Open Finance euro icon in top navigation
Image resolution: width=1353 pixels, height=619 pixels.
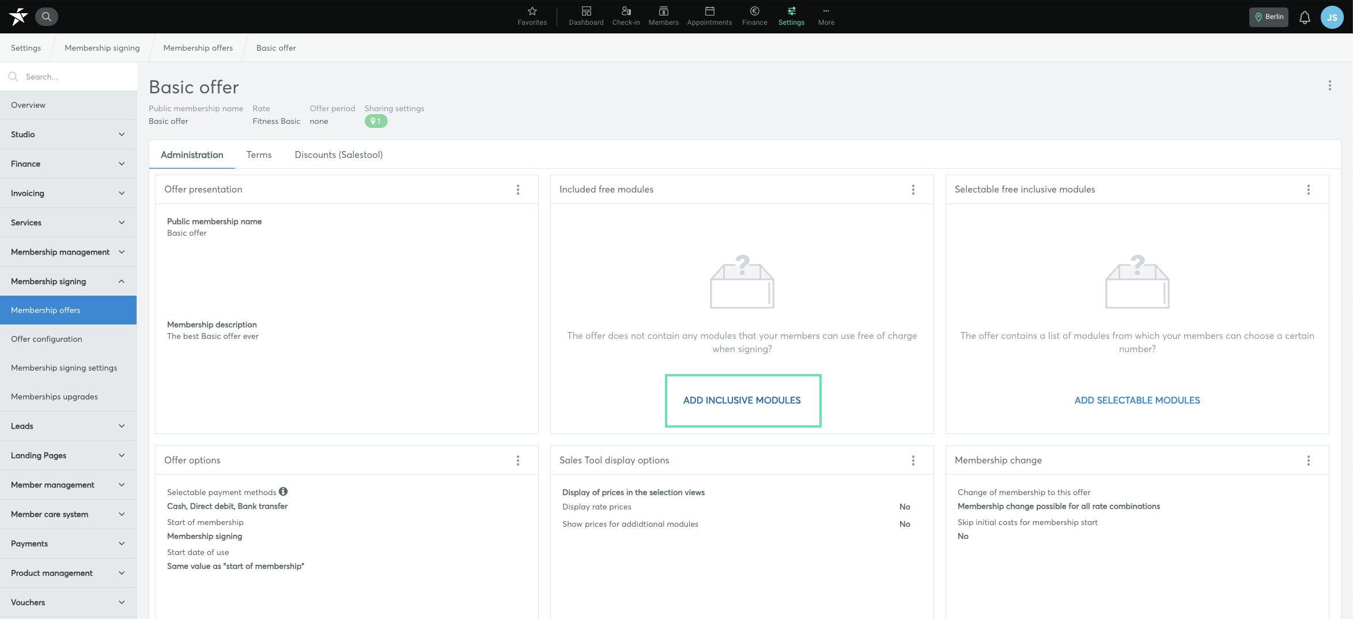tap(754, 16)
